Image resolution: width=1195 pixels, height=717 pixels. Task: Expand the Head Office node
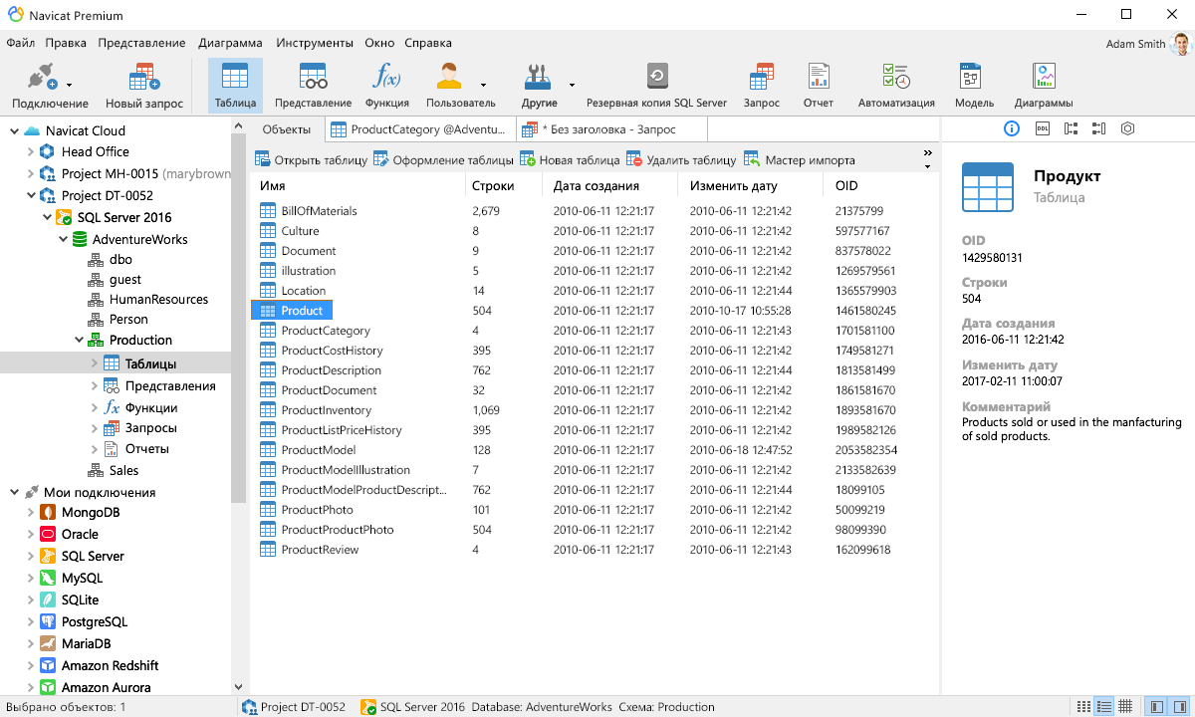coord(30,152)
